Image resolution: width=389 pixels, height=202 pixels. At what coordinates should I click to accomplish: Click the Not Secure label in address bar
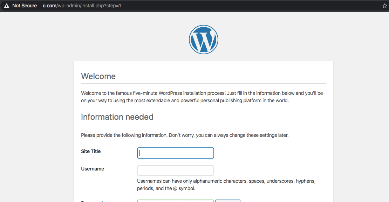click(x=25, y=6)
